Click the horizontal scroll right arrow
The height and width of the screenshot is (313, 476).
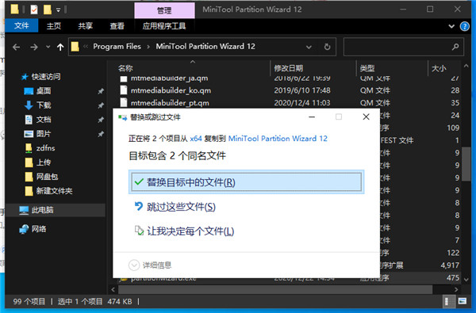coord(456,289)
